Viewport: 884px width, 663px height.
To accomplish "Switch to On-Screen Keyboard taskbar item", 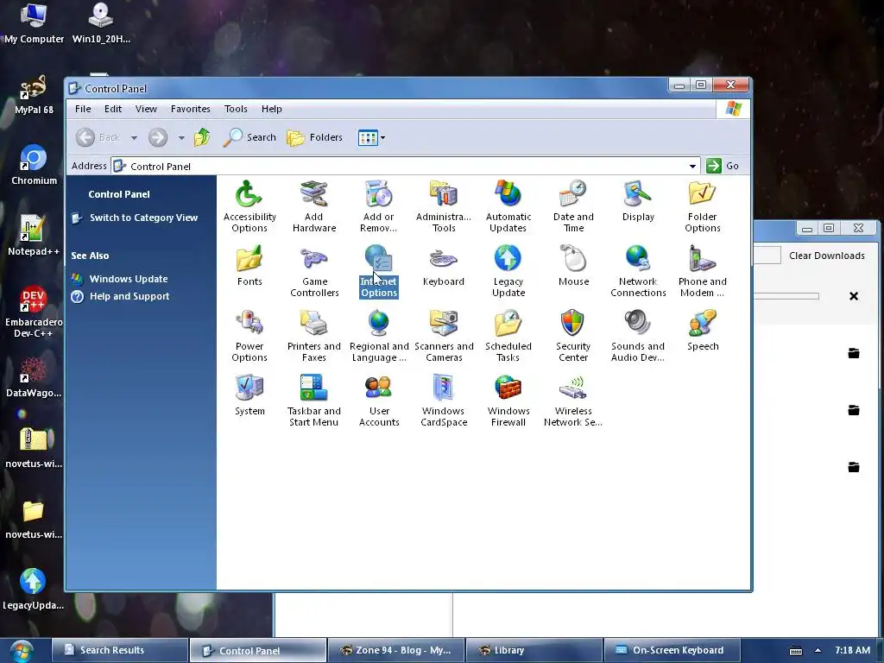I will (x=672, y=650).
